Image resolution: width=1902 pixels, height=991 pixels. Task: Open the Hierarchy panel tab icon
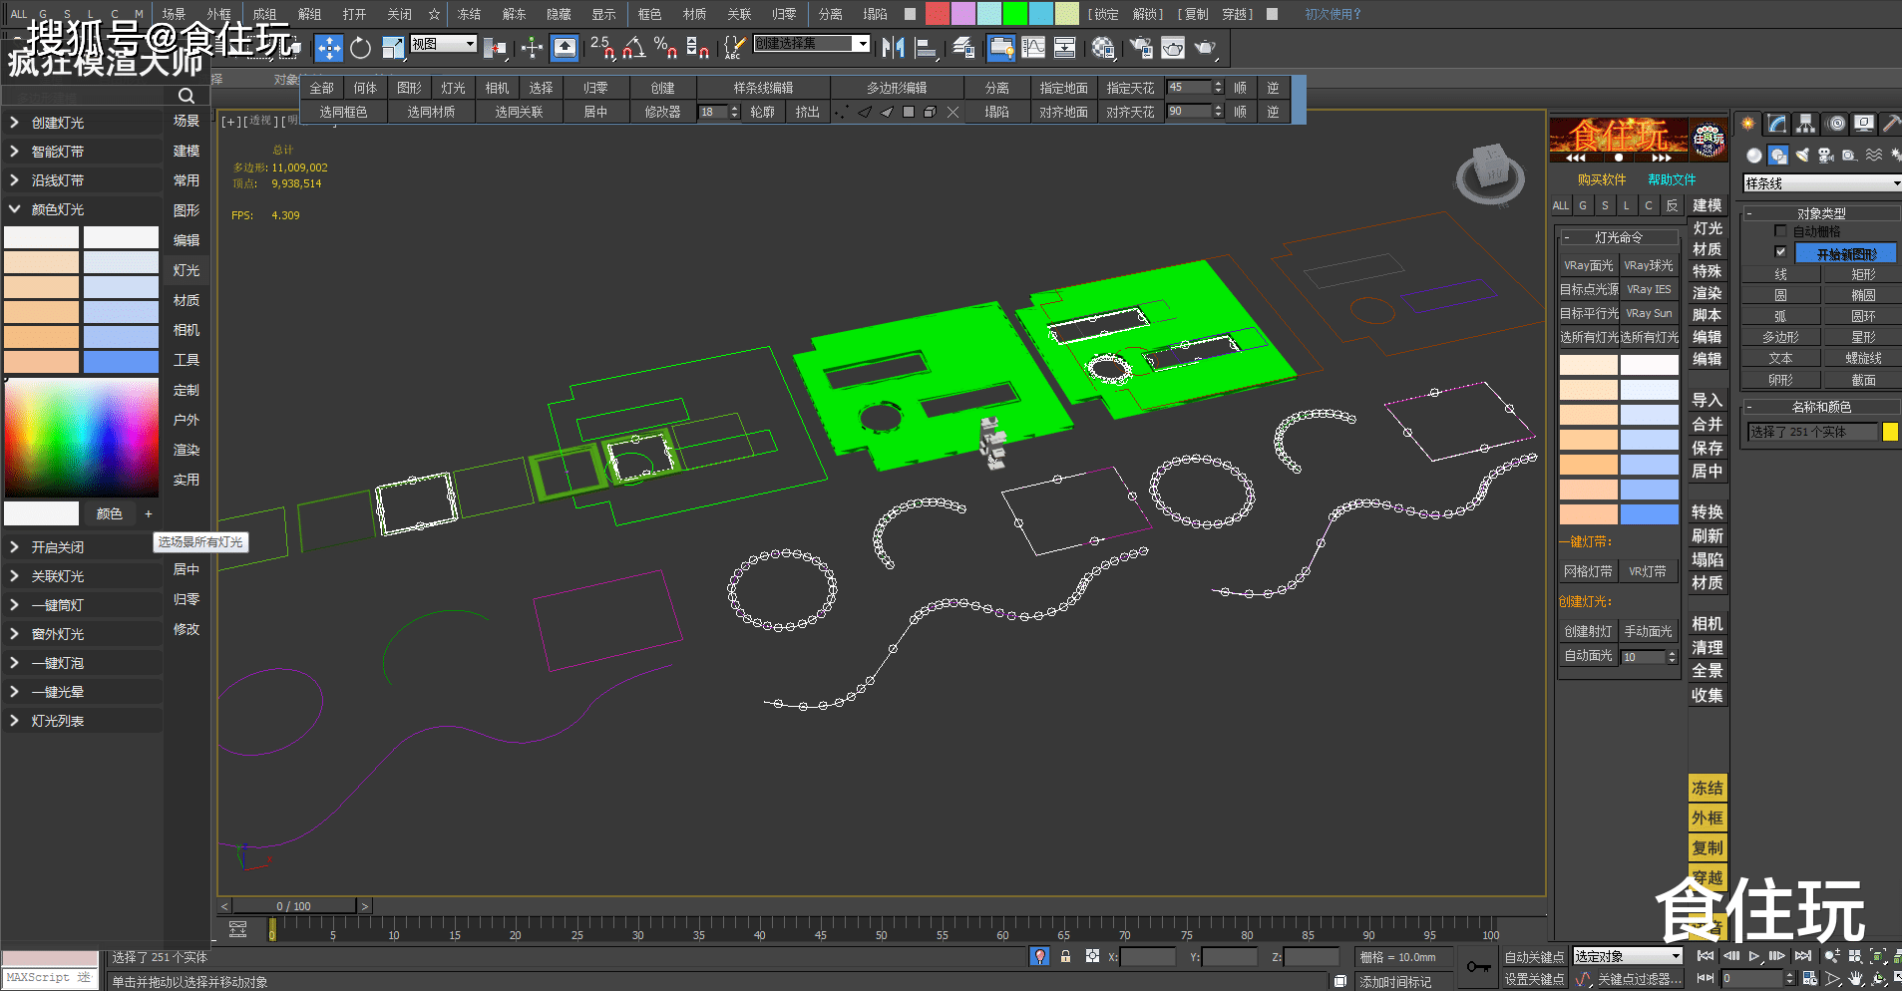[x=1806, y=124]
